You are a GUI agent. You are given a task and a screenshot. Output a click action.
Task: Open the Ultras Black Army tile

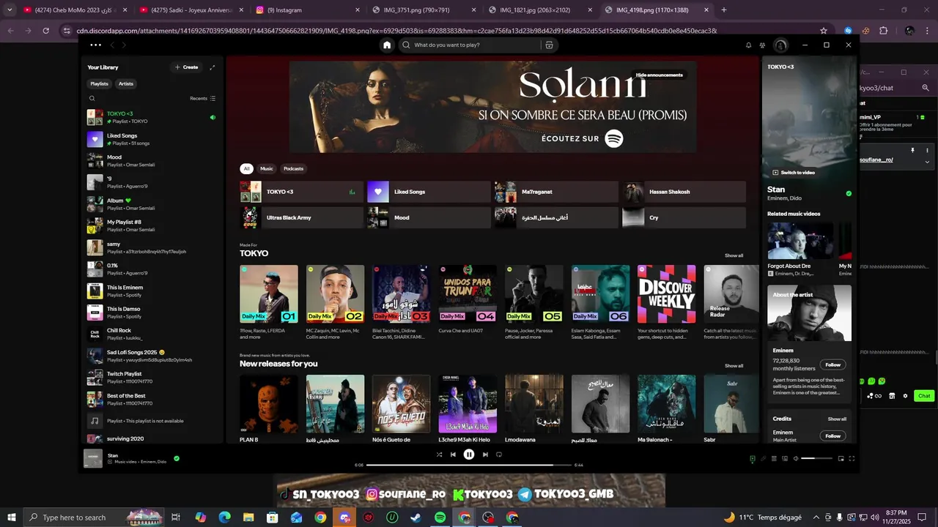coord(301,217)
